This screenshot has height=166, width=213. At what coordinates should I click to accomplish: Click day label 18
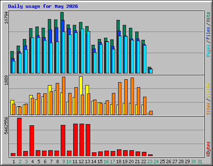pos(119,161)
